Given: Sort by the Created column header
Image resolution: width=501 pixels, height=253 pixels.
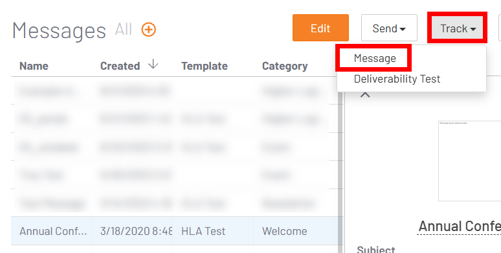Looking at the screenshot, I should point(120,66).
